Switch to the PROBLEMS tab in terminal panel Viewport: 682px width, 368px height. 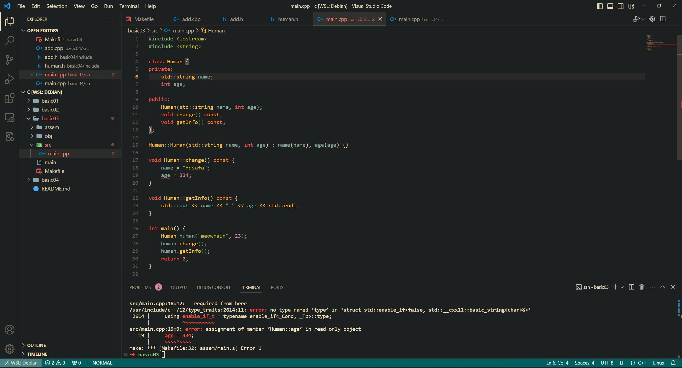(x=140, y=287)
